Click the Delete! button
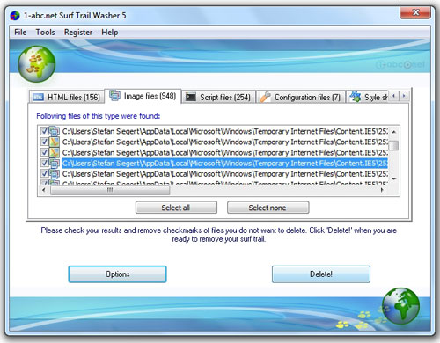Viewport: 440px width, 343px height. click(x=321, y=274)
